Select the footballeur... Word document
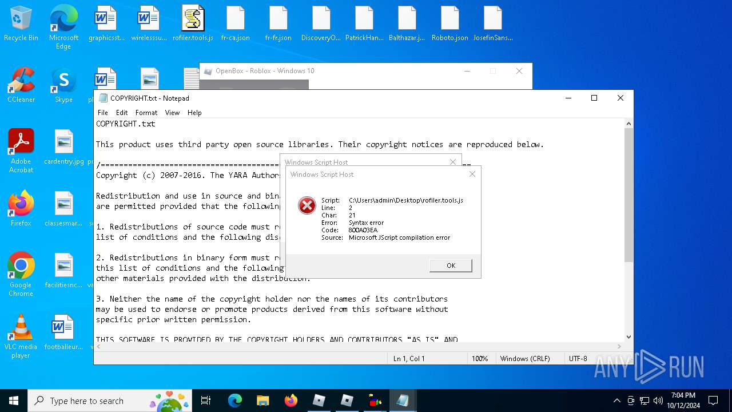Viewport: 732px width, 412px height. point(63,332)
